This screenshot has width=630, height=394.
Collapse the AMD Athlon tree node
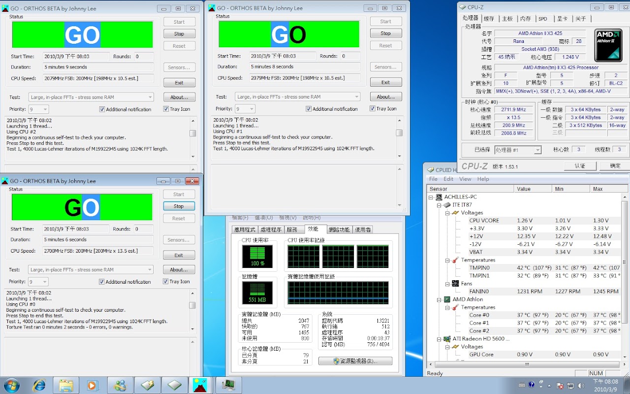439,299
